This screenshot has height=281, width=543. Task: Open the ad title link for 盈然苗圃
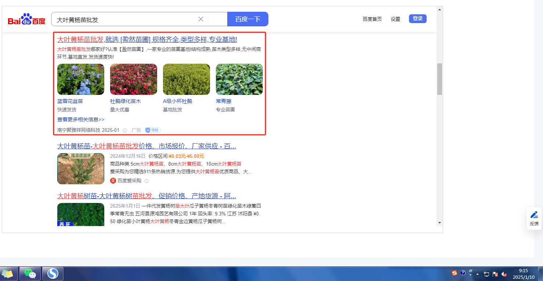(147, 40)
